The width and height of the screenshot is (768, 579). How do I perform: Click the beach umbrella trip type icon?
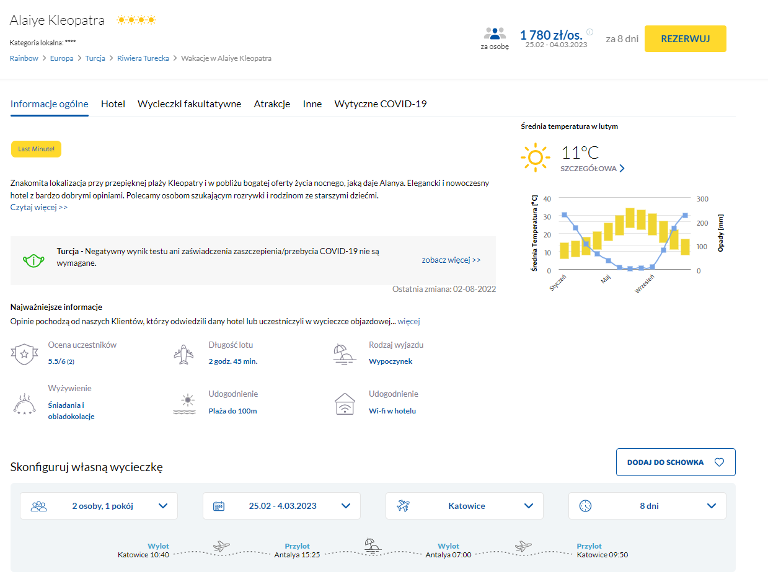pyautogui.click(x=345, y=354)
